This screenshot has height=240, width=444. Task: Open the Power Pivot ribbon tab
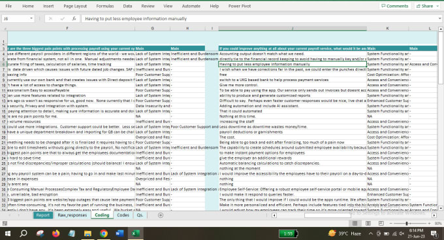(240, 6)
